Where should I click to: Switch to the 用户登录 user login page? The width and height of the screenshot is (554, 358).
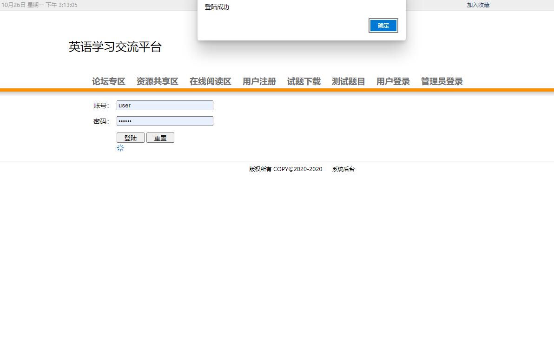tap(393, 81)
